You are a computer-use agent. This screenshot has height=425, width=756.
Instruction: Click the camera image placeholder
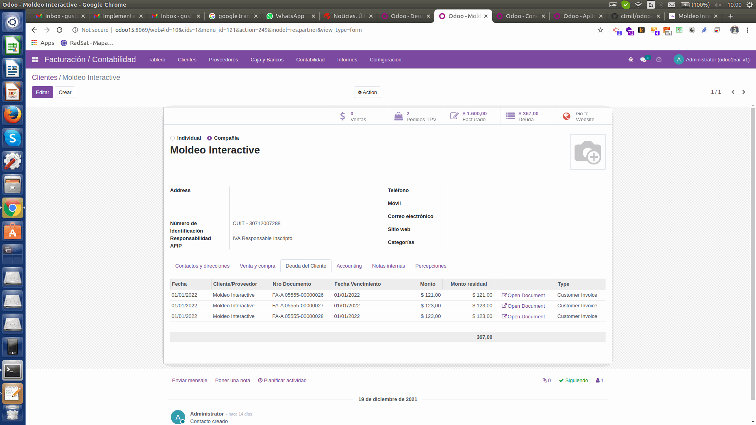(x=587, y=152)
